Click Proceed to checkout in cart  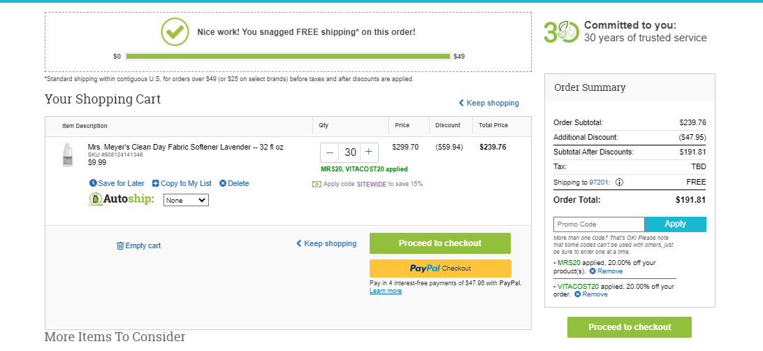point(440,243)
